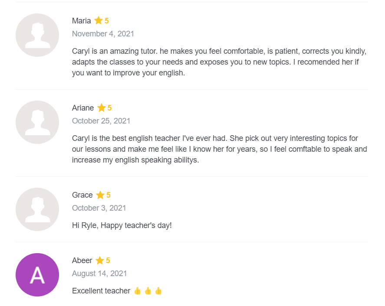Click the last thumbs-up emoji in Abeer's review
Image resolution: width=385 pixels, height=306 pixels.
pos(158,291)
